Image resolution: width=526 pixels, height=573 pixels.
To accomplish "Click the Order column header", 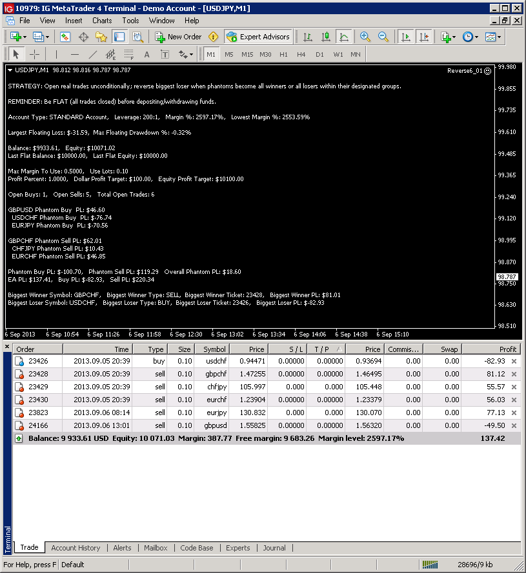I will click(37, 349).
